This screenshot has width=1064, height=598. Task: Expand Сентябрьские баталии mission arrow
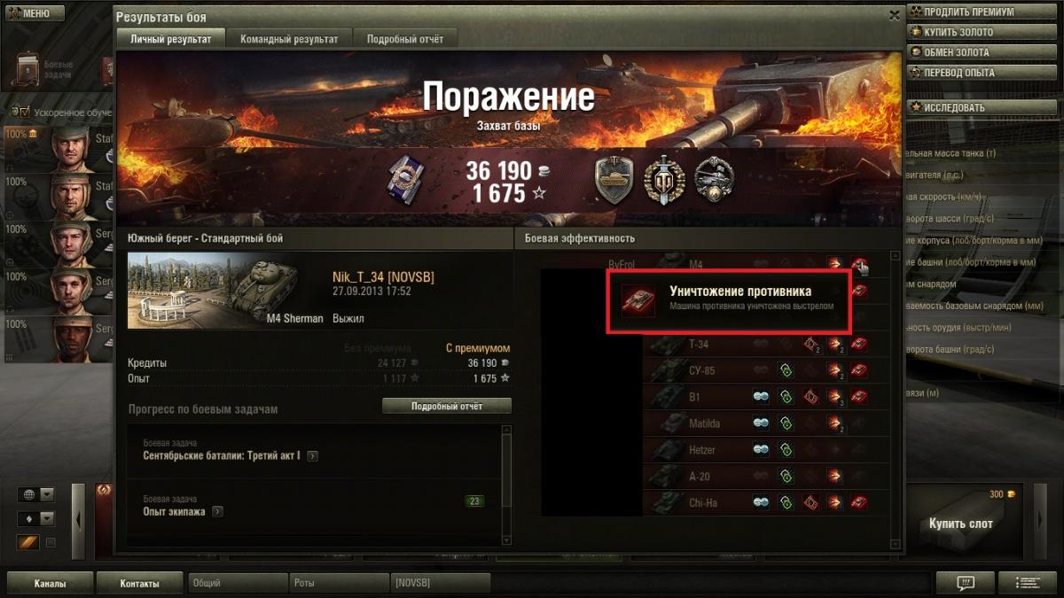312,456
